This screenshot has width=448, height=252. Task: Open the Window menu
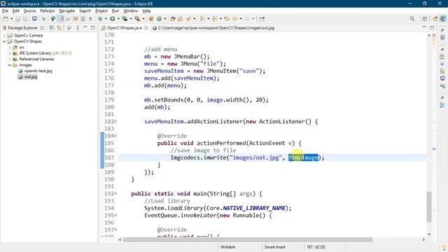pyautogui.click(x=131, y=11)
